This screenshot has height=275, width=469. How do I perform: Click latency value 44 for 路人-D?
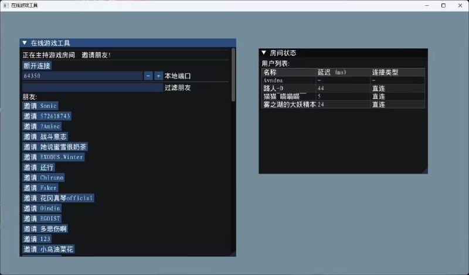[321, 89]
